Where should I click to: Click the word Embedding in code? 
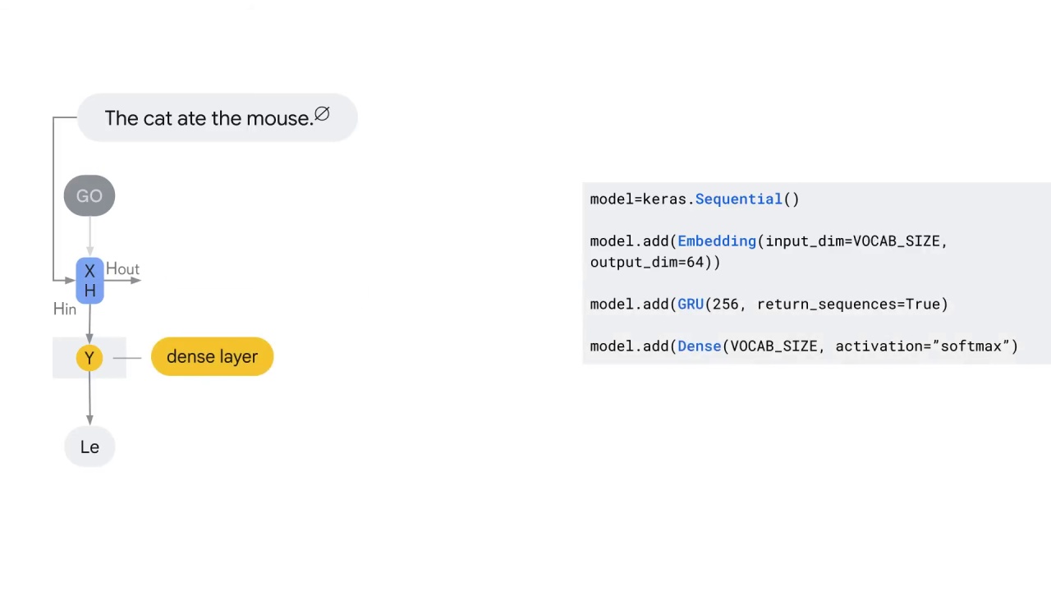pyautogui.click(x=717, y=241)
